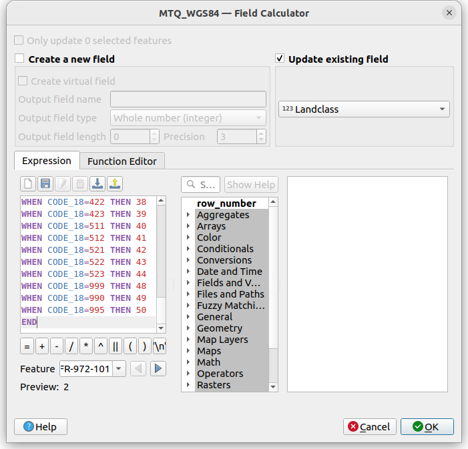Click the Output field name input
Image resolution: width=468 pixels, height=449 pixels.
(x=188, y=99)
